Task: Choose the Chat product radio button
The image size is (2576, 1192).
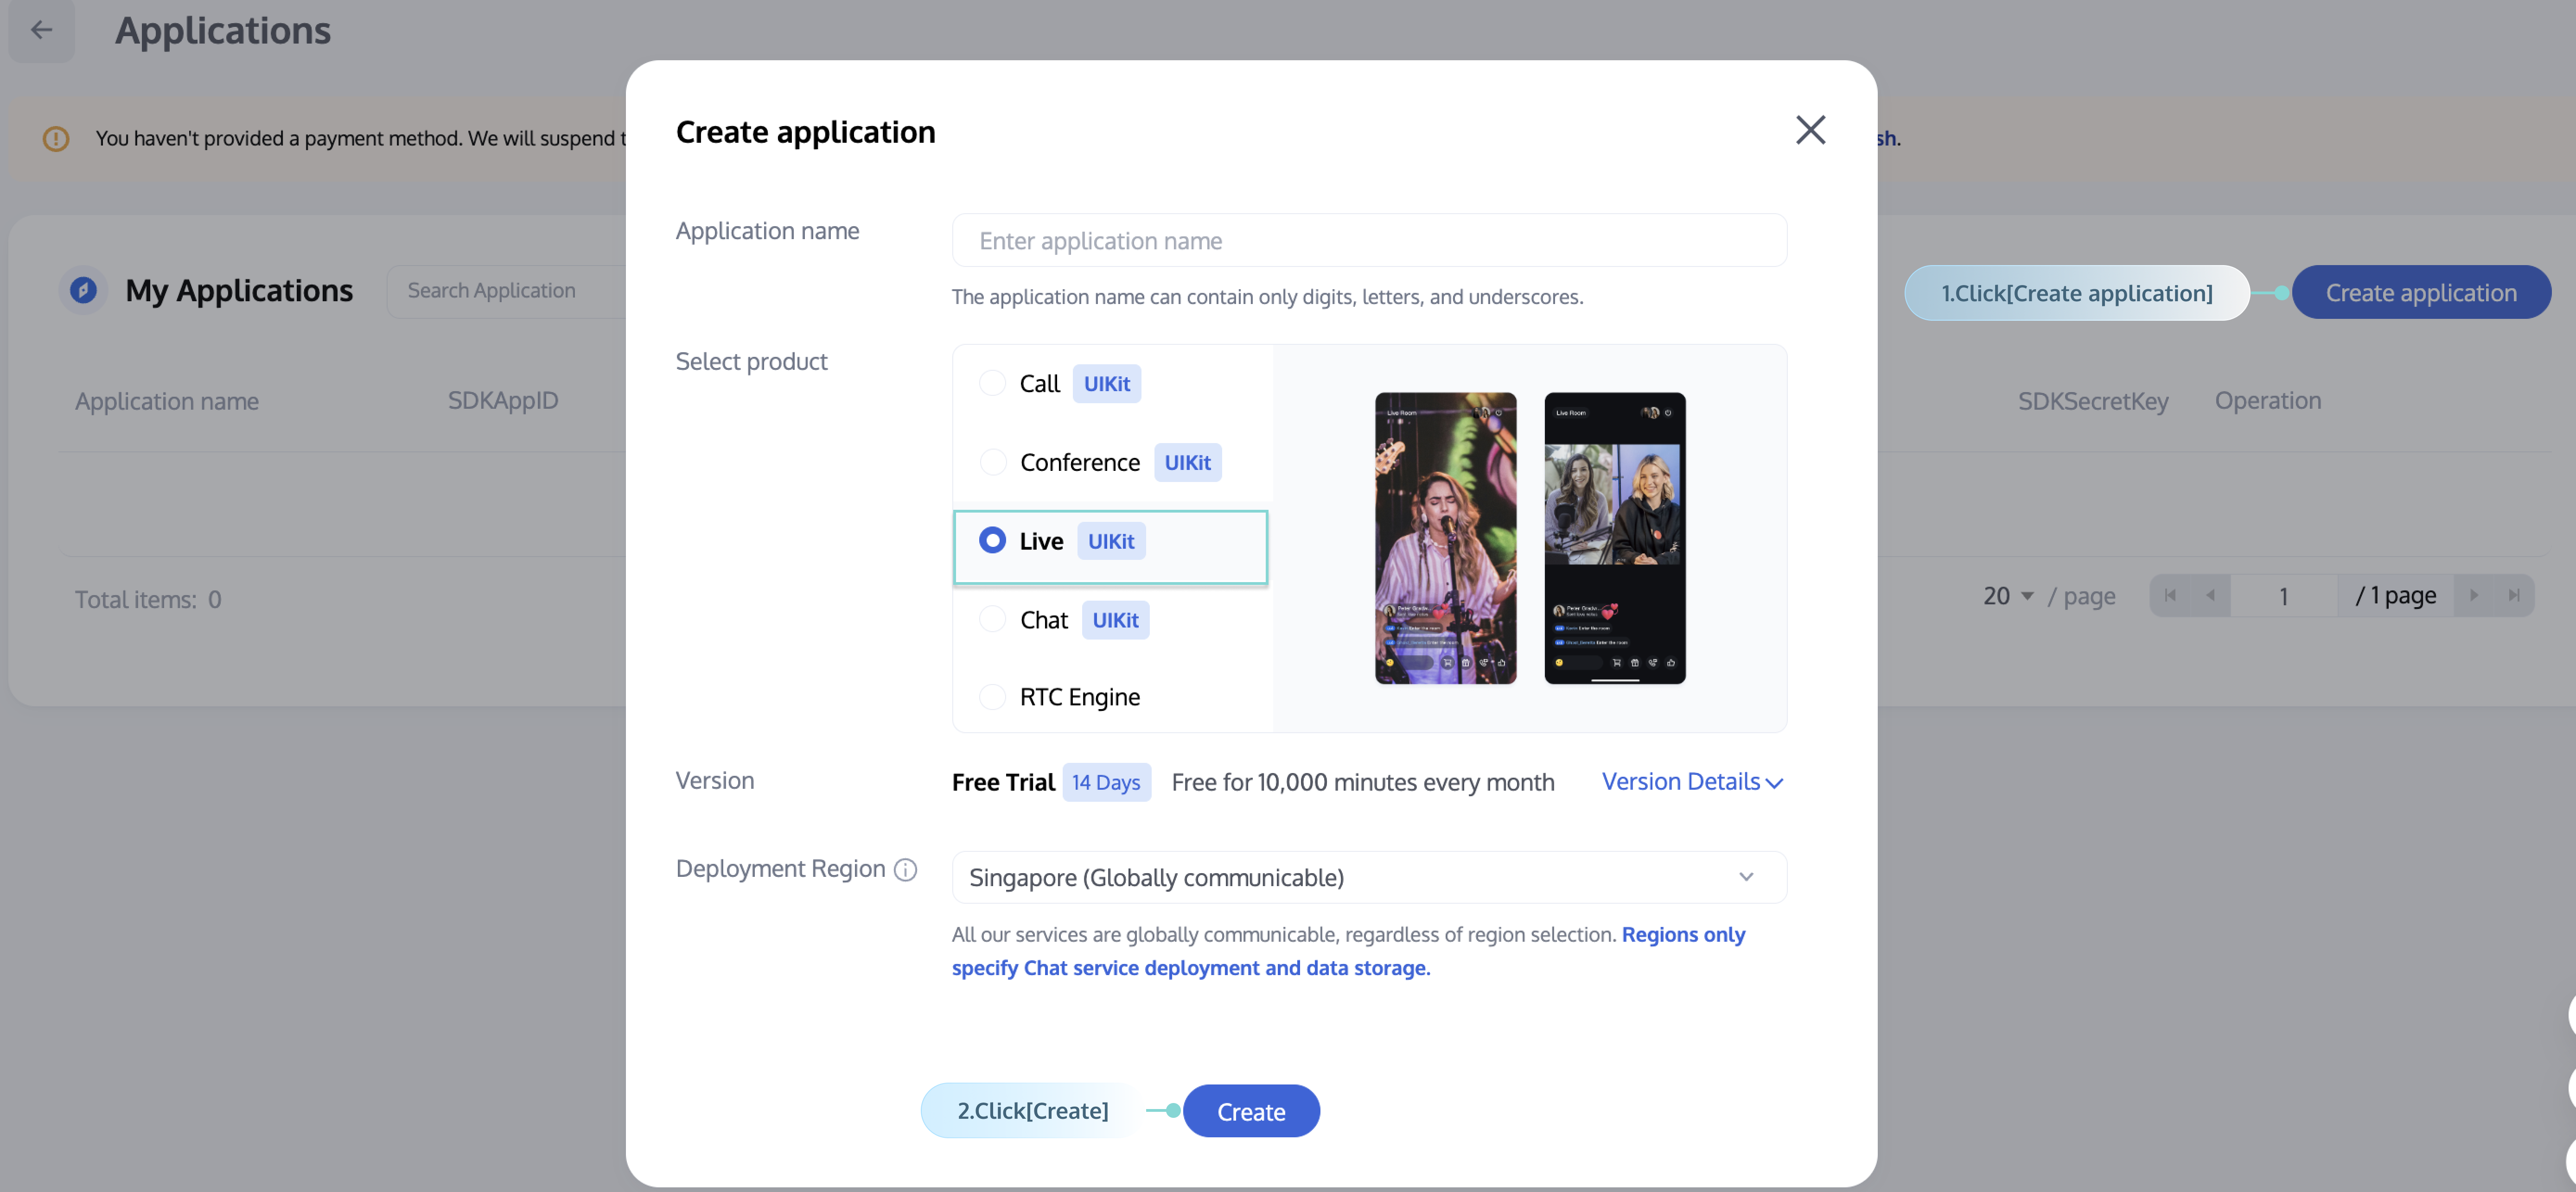Action: tap(992, 619)
